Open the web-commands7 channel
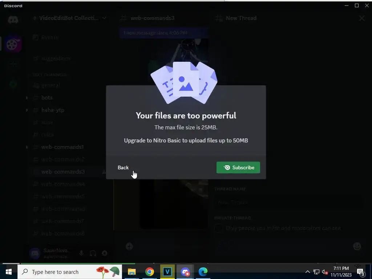 [x=63, y=221]
